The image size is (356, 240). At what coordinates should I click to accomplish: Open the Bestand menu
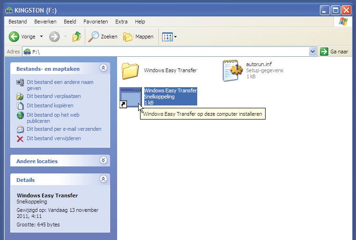pyautogui.click(x=18, y=22)
